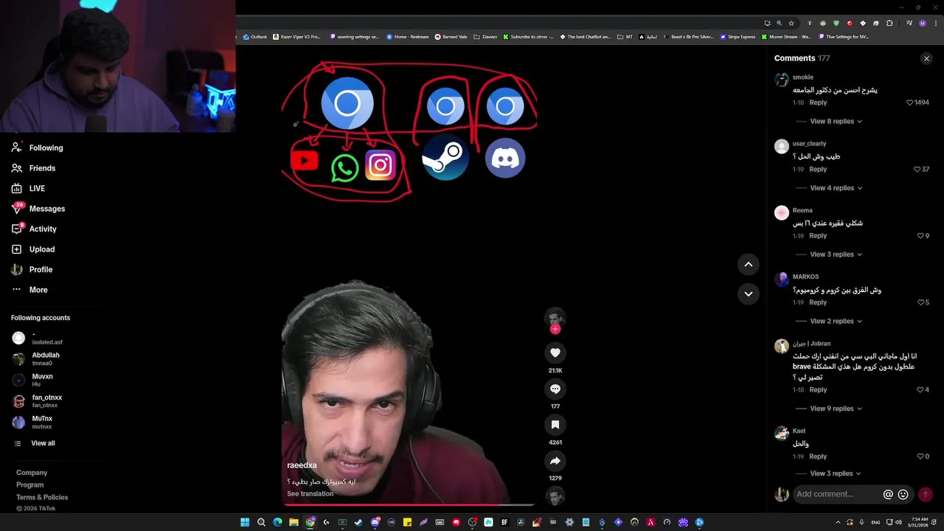
Task: Insert a mention with the @ icon
Action: pos(888,494)
